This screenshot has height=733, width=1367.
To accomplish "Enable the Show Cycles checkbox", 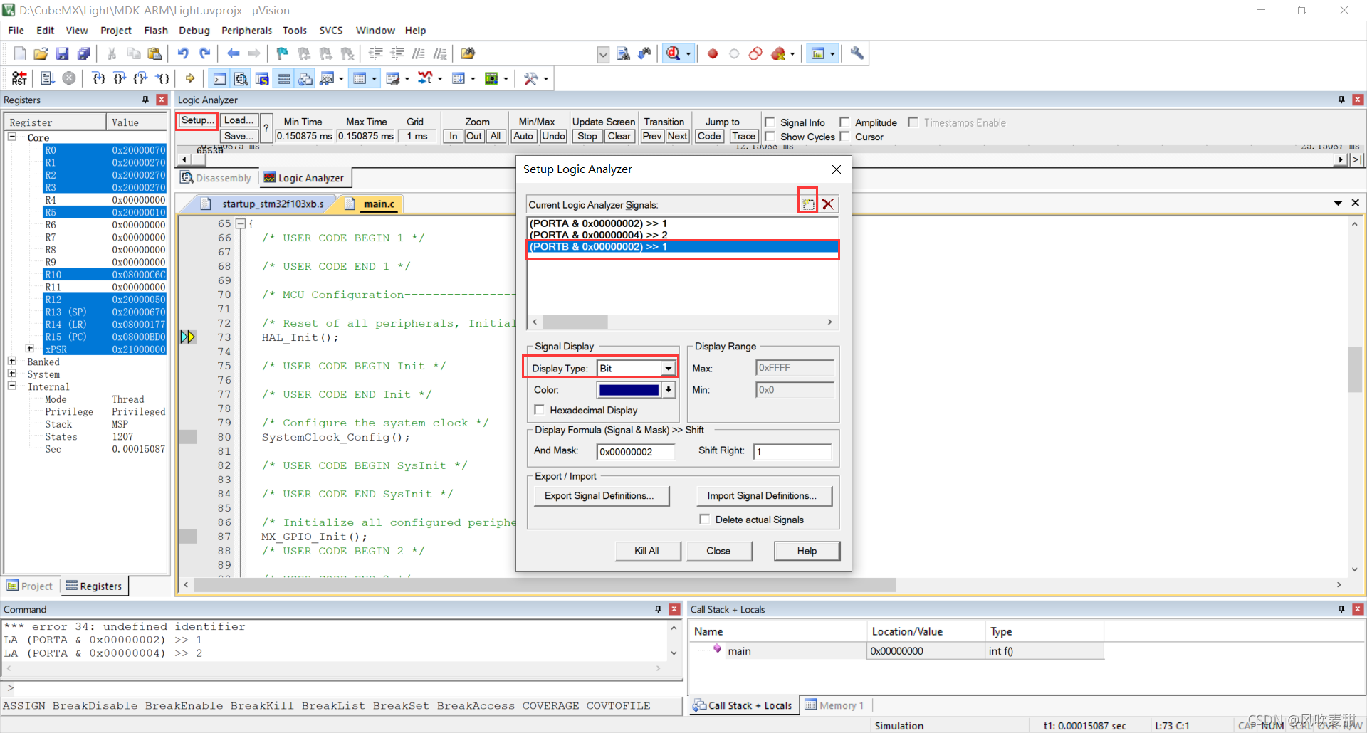I will (x=770, y=137).
